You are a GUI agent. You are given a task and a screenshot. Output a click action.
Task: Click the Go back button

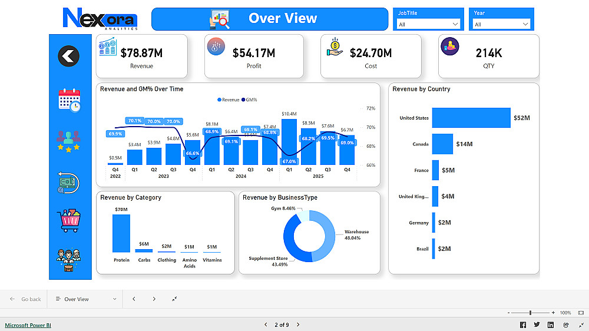pos(25,299)
